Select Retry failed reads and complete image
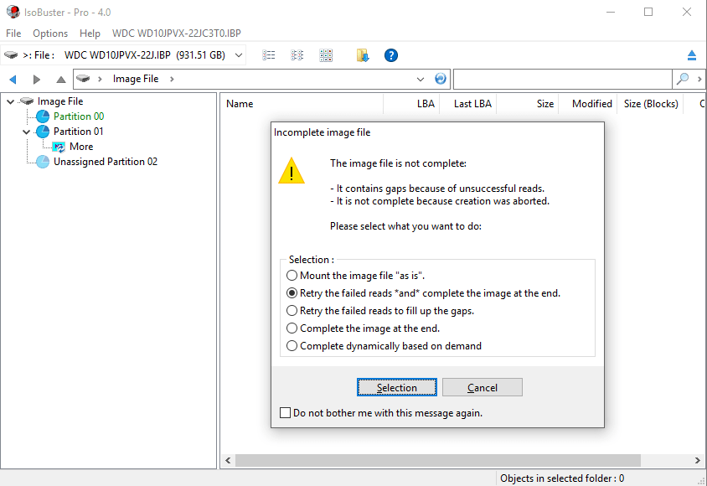The width and height of the screenshot is (707, 486). click(x=292, y=293)
